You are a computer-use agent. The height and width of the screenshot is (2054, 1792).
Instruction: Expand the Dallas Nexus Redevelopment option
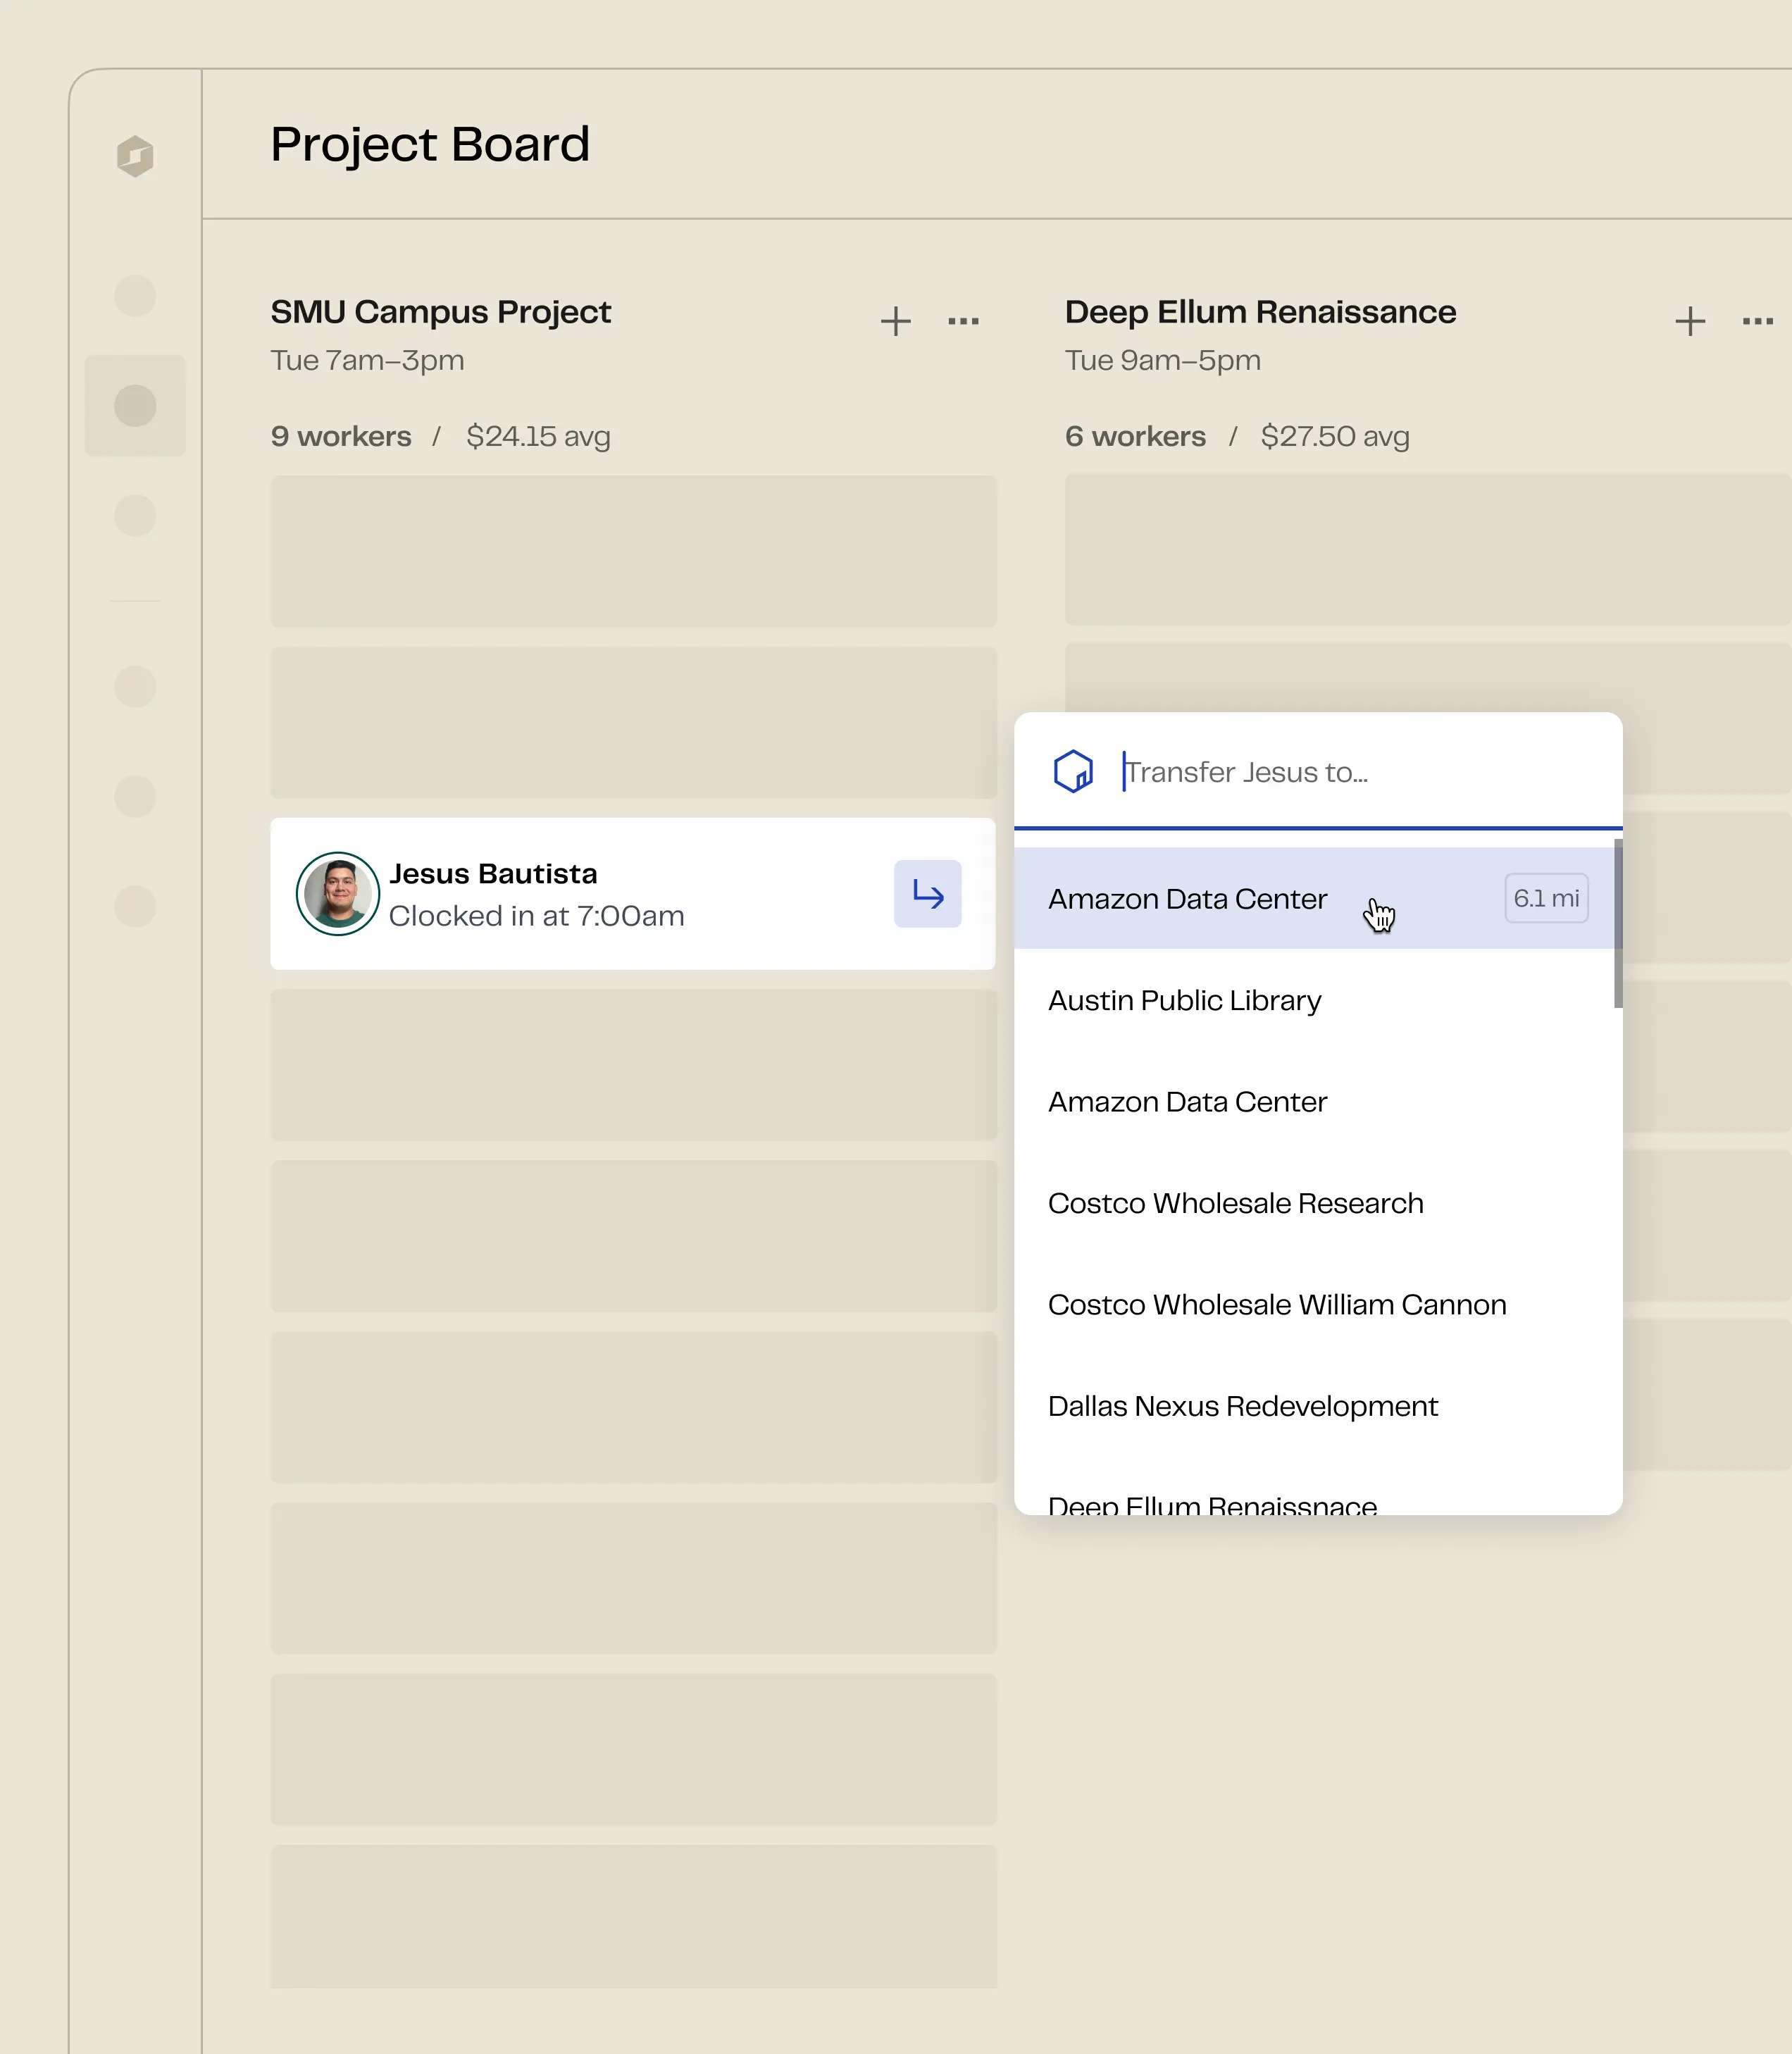1243,1406
